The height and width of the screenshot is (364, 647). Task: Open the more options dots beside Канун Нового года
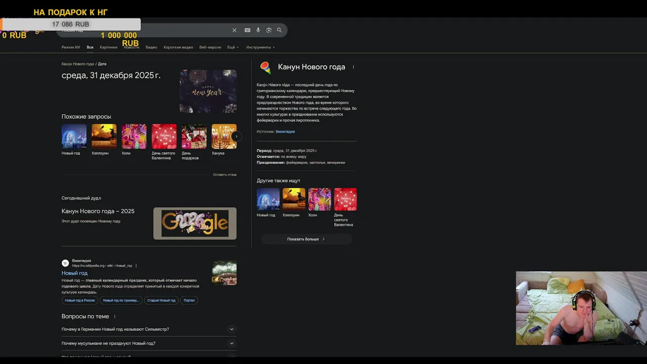tap(353, 67)
